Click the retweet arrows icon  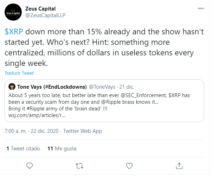(79, 165)
